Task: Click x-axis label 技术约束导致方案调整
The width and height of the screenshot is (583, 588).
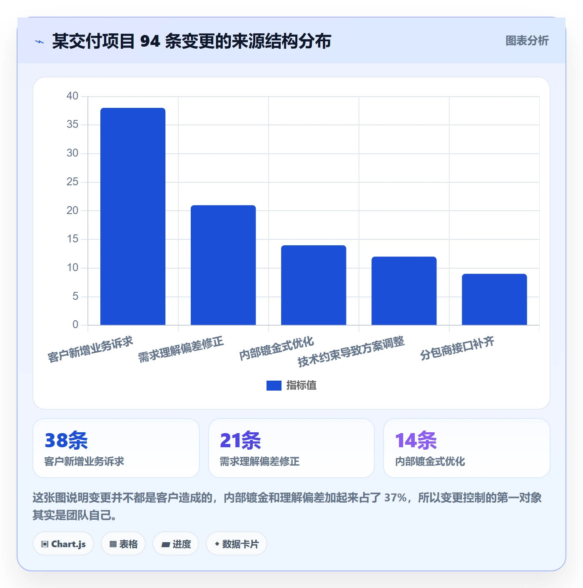Action: click(351, 351)
